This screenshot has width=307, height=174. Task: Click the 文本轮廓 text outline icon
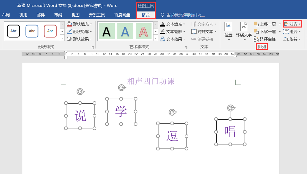pyautogui.click(x=162, y=31)
